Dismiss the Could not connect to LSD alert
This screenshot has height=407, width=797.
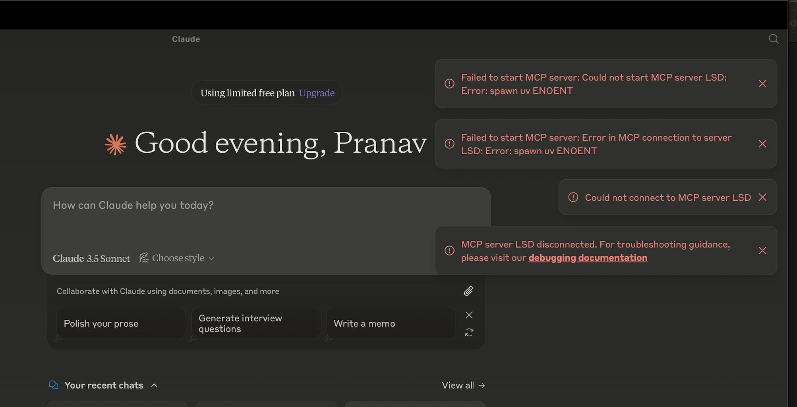(x=763, y=197)
